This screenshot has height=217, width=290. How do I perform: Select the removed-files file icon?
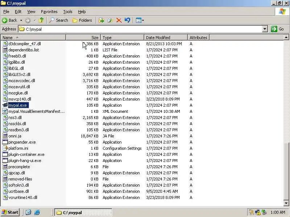[5, 179]
